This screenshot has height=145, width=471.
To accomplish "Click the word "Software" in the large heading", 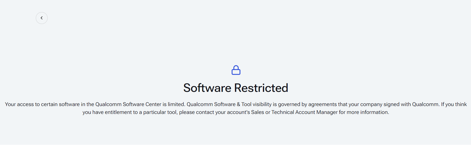I will click(x=207, y=88).
